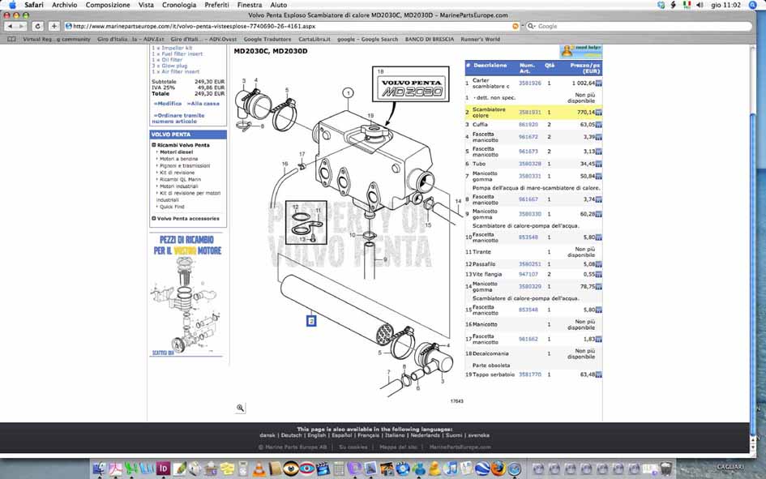Click the URL address bar
This screenshot has width=766, height=479.
(291, 27)
